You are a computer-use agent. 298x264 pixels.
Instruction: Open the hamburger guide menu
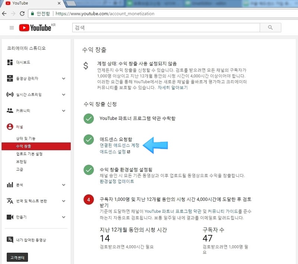tap(12, 28)
